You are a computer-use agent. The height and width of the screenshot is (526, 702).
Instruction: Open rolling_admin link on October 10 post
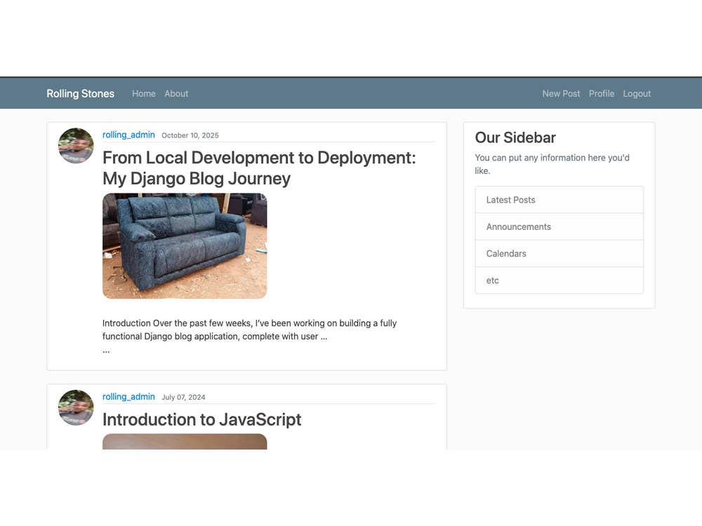pyautogui.click(x=128, y=135)
